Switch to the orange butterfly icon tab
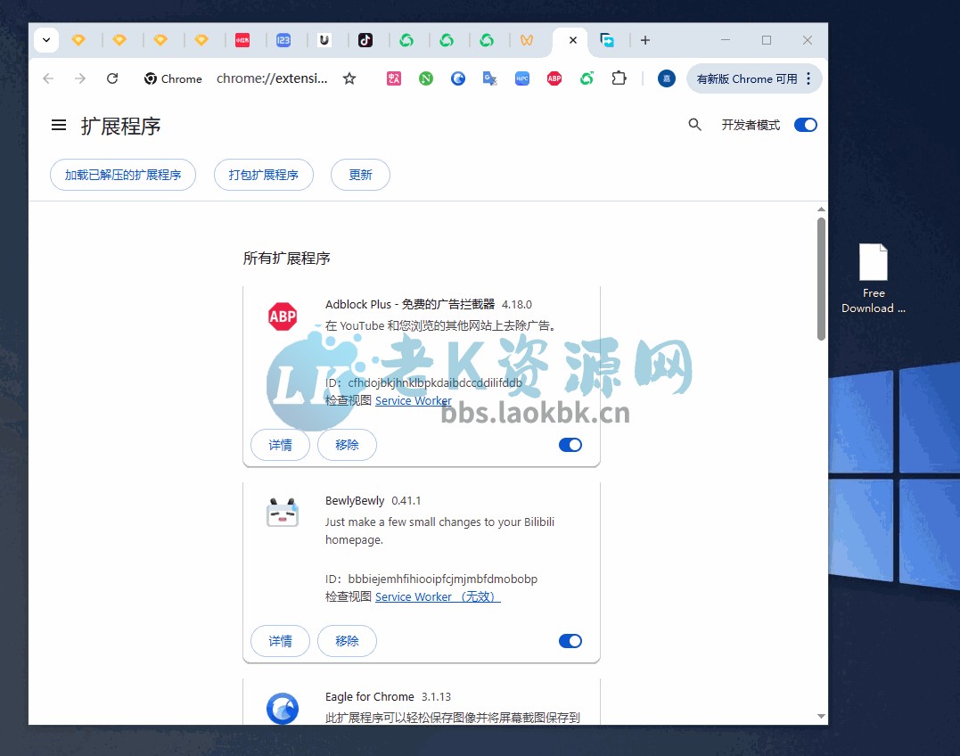The image size is (960, 756). pos(527,40)
